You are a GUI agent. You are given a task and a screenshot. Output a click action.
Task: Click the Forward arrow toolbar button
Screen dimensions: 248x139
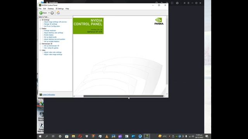[52, 13]
